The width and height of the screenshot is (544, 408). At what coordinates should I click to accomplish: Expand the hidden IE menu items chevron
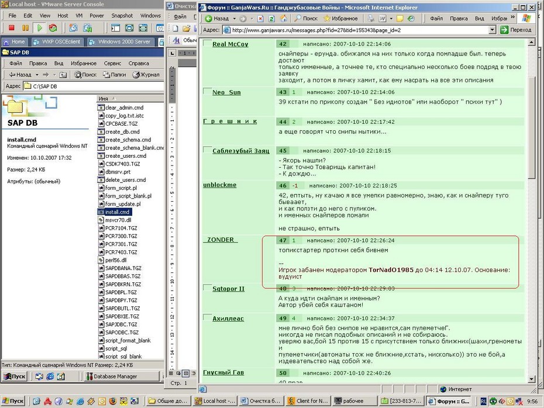(x=513, y=17)
